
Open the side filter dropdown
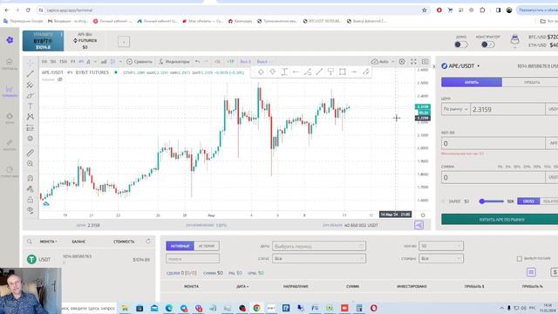(x=441, y=258)
